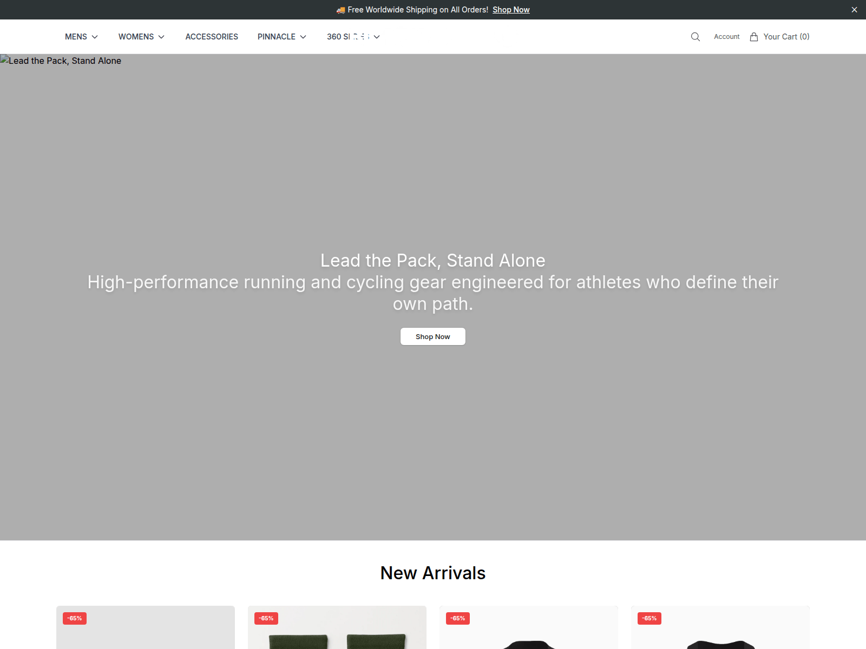The width and height of the screenshot is (866, 649).
Task: Open the WOMENS dropdown menu
Action: tap(141, 37)
